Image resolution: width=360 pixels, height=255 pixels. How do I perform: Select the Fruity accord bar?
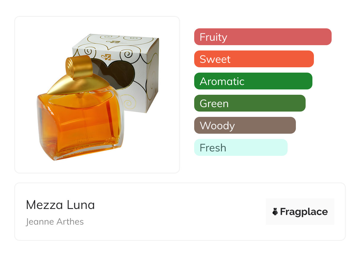262,37
